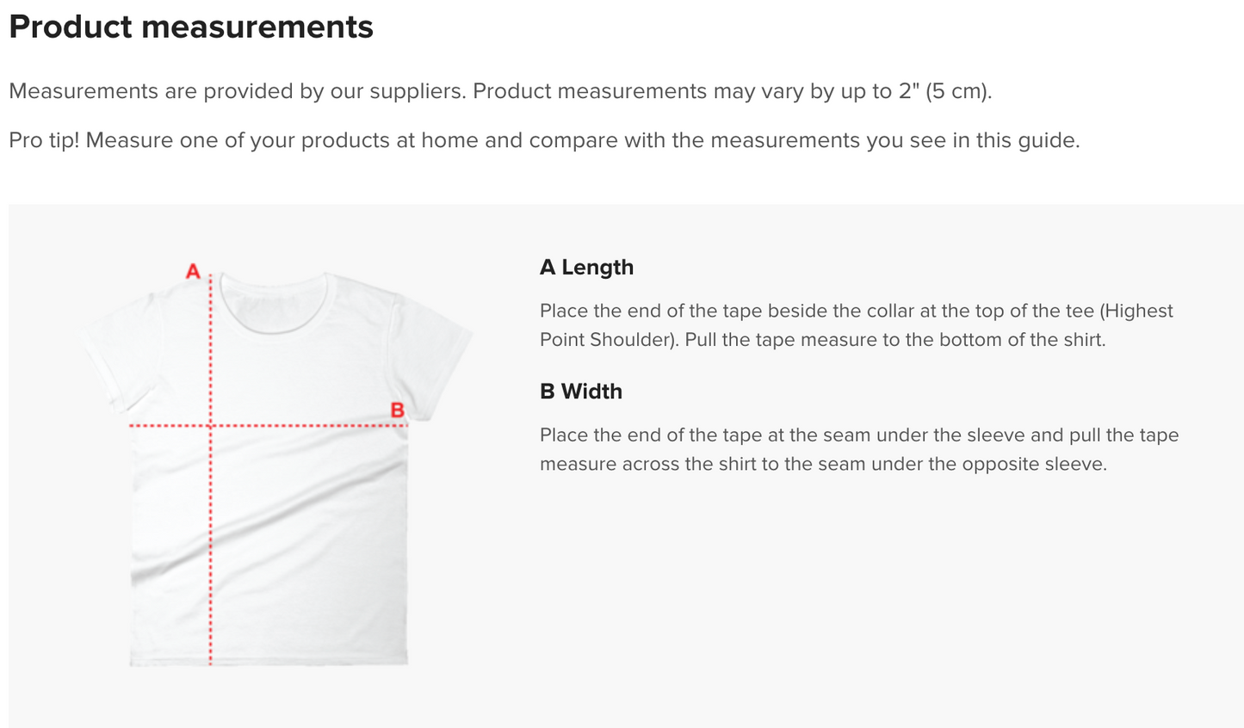
Task: Click the "B Width" heading
Action: pos(580,392)
